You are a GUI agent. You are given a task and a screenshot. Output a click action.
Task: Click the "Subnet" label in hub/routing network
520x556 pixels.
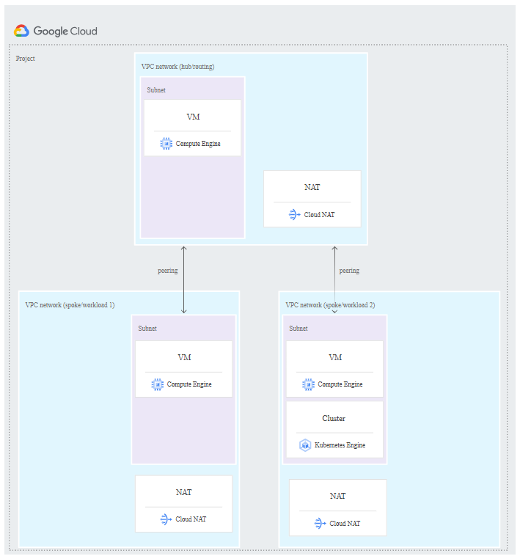tap(156, 90)
